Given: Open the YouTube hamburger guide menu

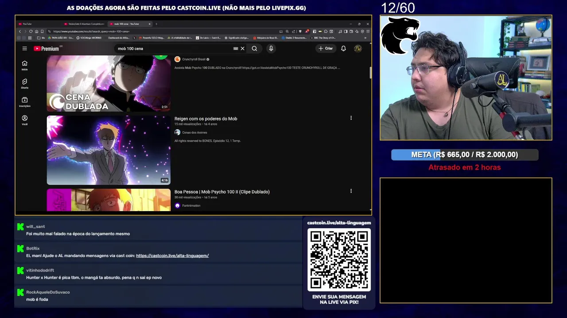Looking at the screenshot, I should click(25, 49).
